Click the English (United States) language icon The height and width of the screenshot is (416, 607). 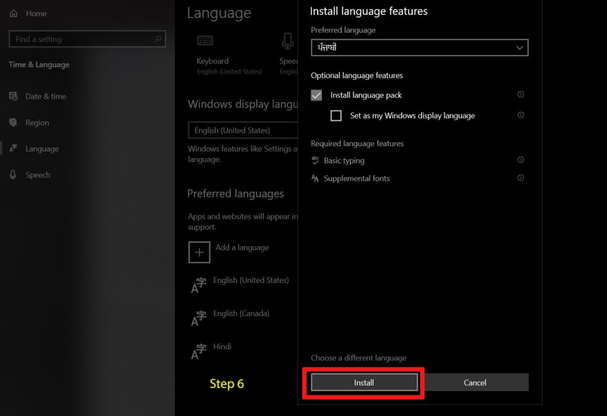[199, 285]
